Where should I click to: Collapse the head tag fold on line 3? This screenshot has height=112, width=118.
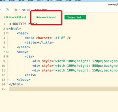[7, 33]
